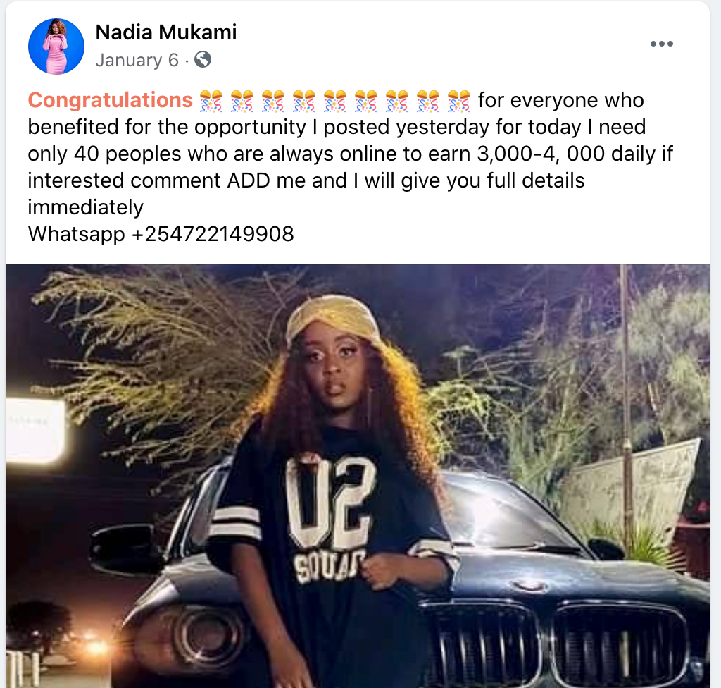Click the word 'immediately' in the post
Screen dimensions: 721x688
[x=85, y=207]
